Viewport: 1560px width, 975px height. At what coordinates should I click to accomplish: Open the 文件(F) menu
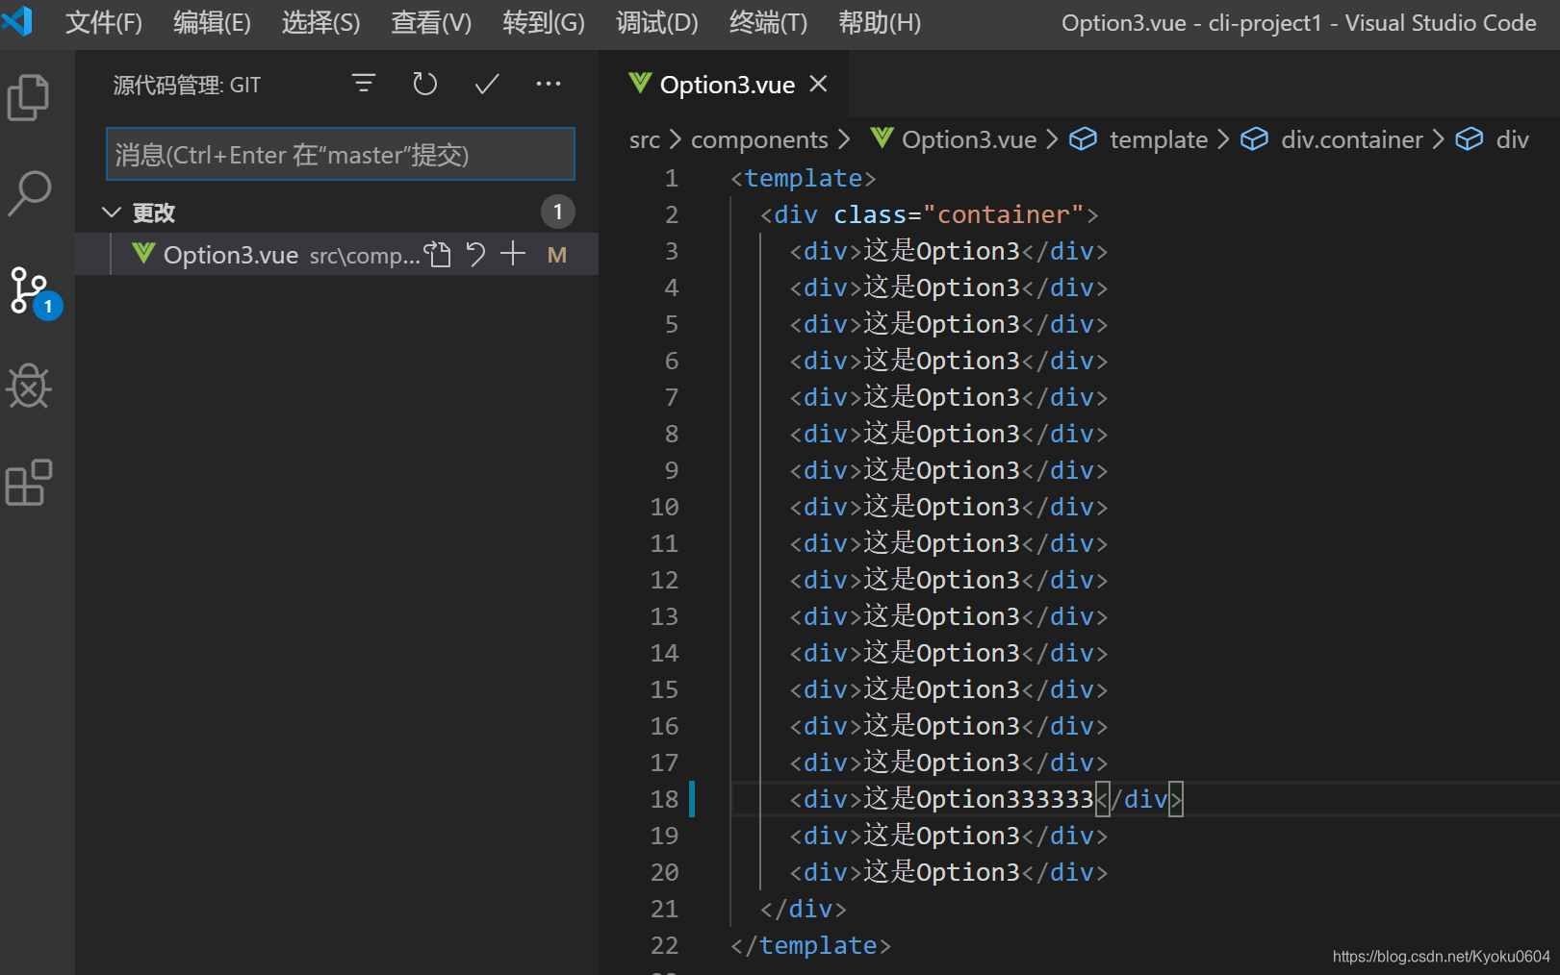click(103, 22)
